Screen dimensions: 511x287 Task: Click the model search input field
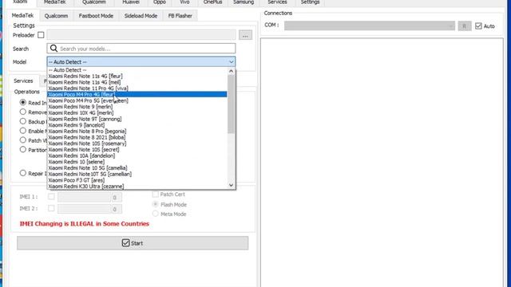click(x=141, y=49)
